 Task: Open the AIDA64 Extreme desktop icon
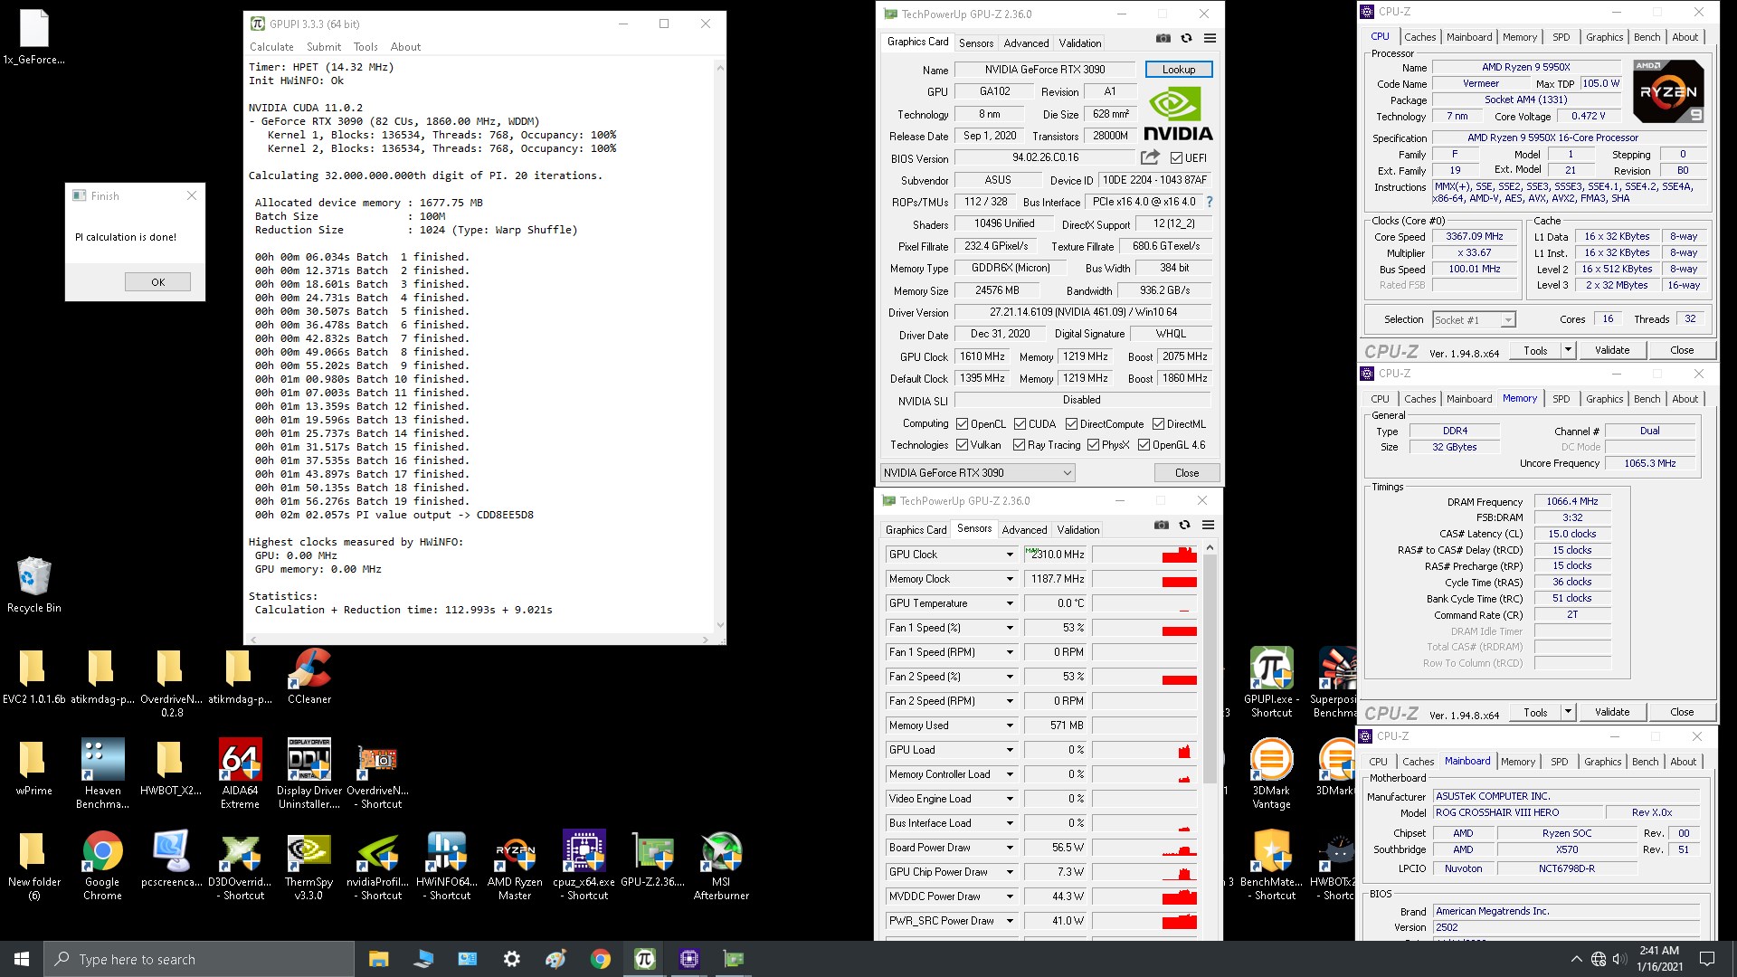click(240, 773)
